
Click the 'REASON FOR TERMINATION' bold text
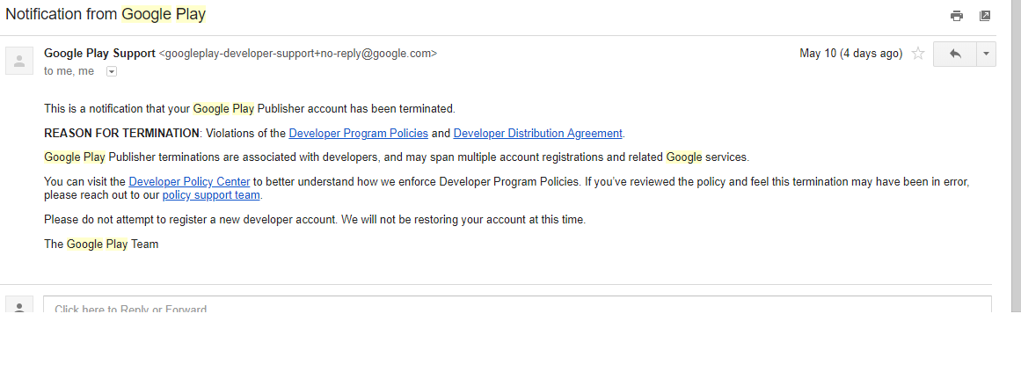[x=121, y=133]
